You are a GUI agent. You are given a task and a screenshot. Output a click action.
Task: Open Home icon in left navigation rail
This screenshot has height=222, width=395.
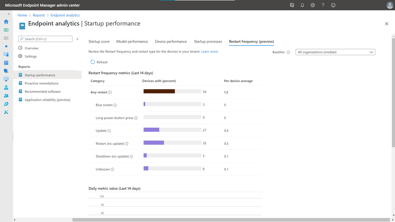[x=6, y=22]
